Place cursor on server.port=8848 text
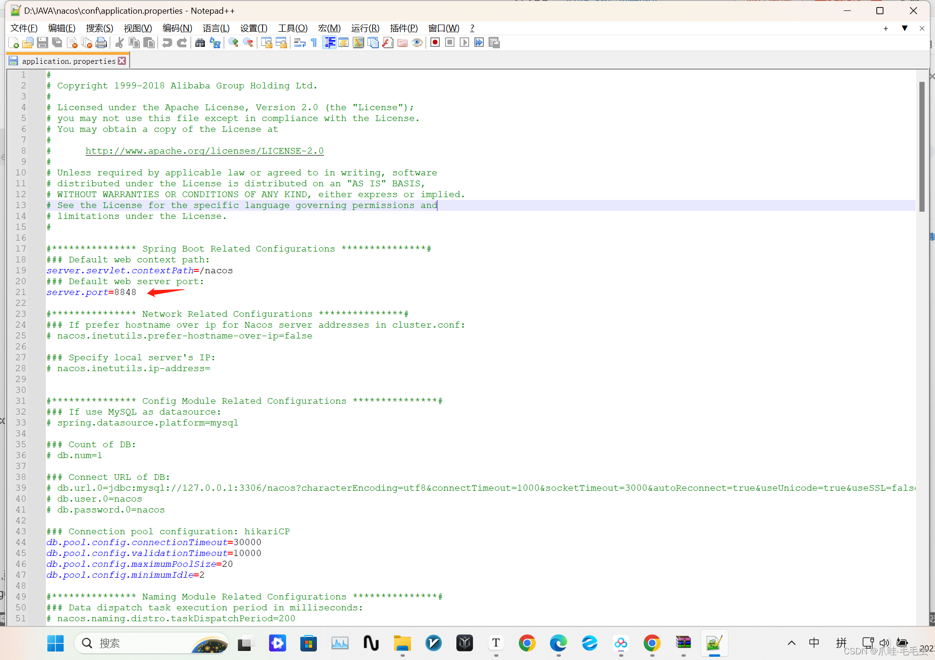Viewport: 935px width, 660px height. [x=91, y=292]
